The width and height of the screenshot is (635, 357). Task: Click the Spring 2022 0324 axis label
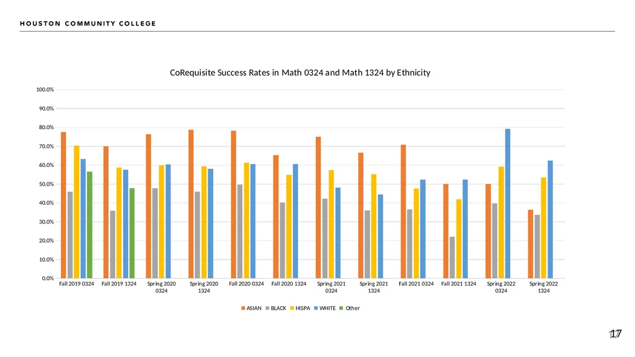point(501,287)
